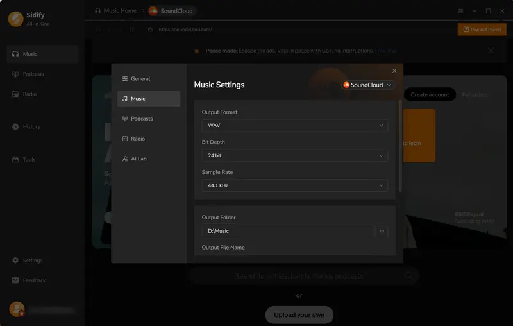
Task: Click the radio icon beside Radio tab
Action: [x=124, y=139]
